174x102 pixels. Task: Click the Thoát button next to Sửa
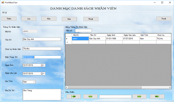pos(91,19)
